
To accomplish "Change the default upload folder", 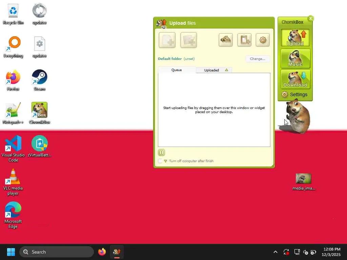I will pos(258,59).
